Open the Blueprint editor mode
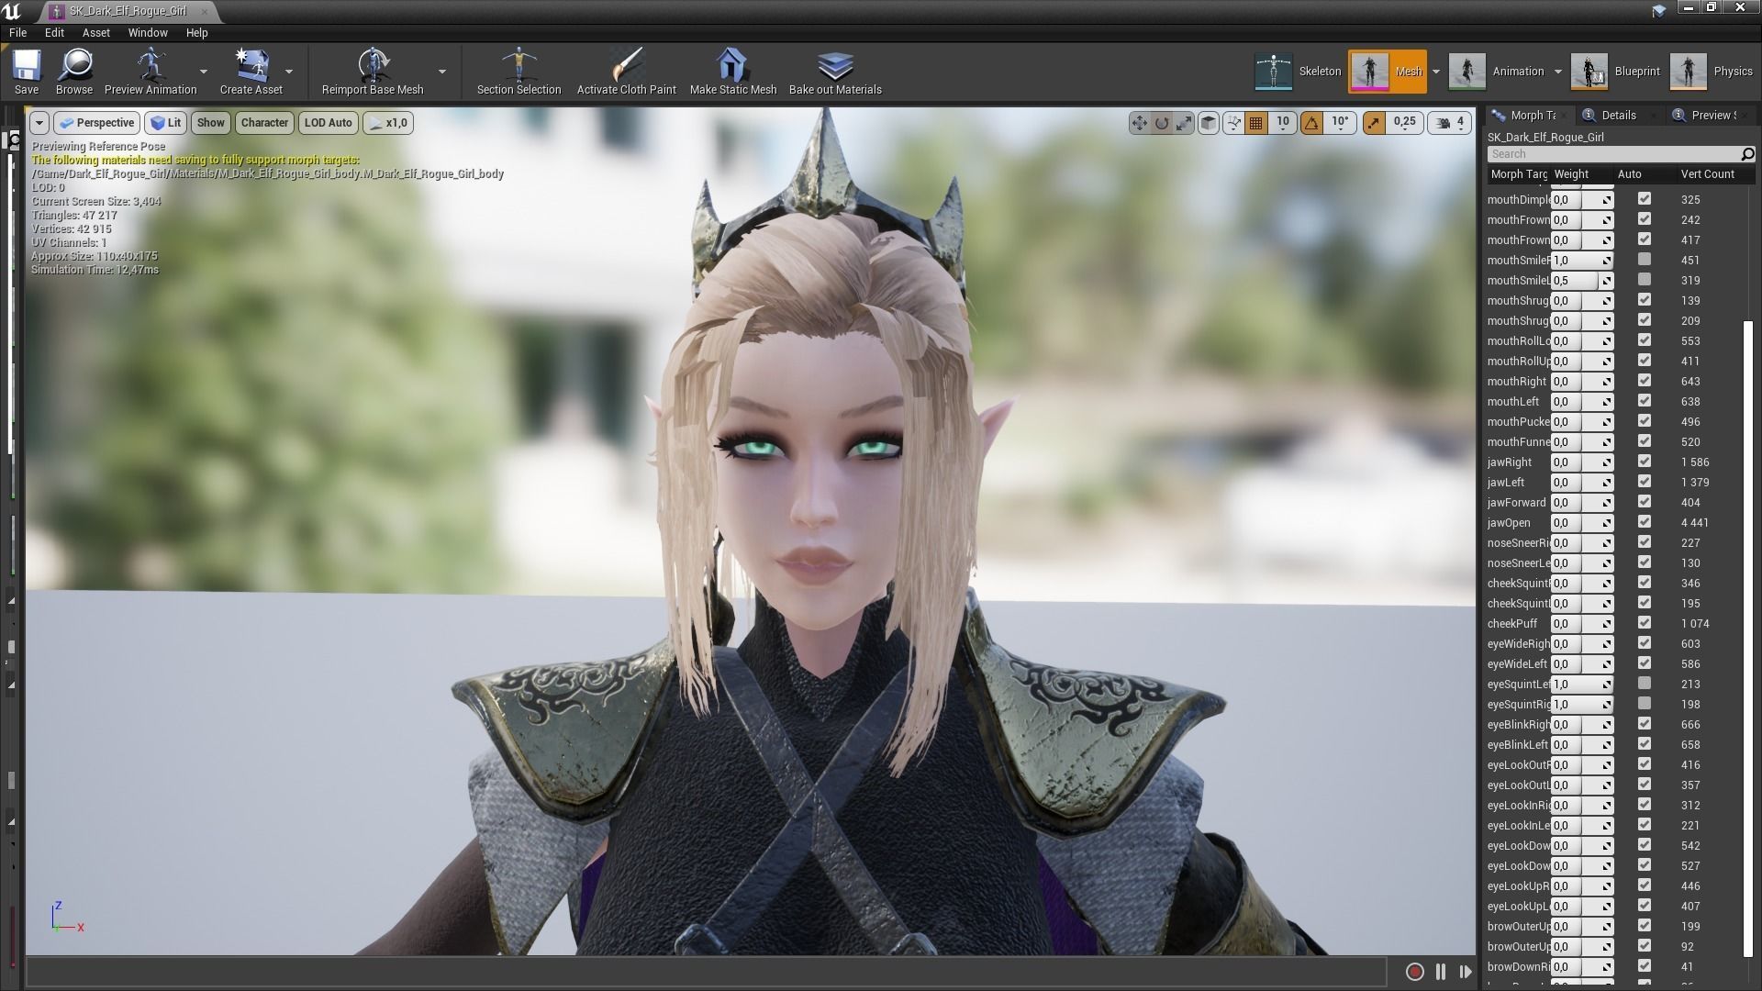Viewport: 1762px width, 991px height. pyautogui.click(x=1615, y=71)
